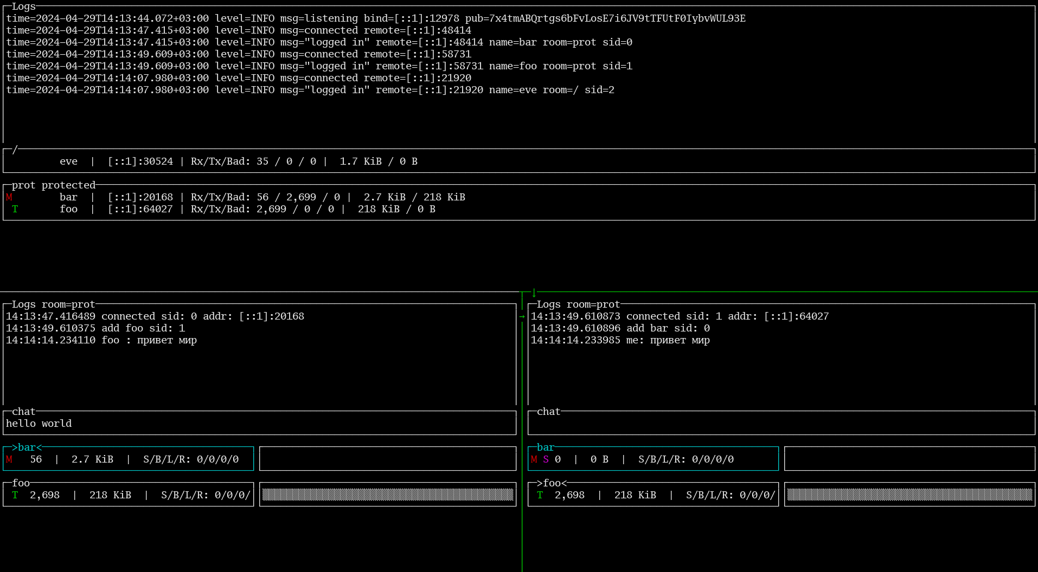Click the green right arrow on the pane divider
The width and height of the screenshot is (1038, 572).
coord(522,316)
